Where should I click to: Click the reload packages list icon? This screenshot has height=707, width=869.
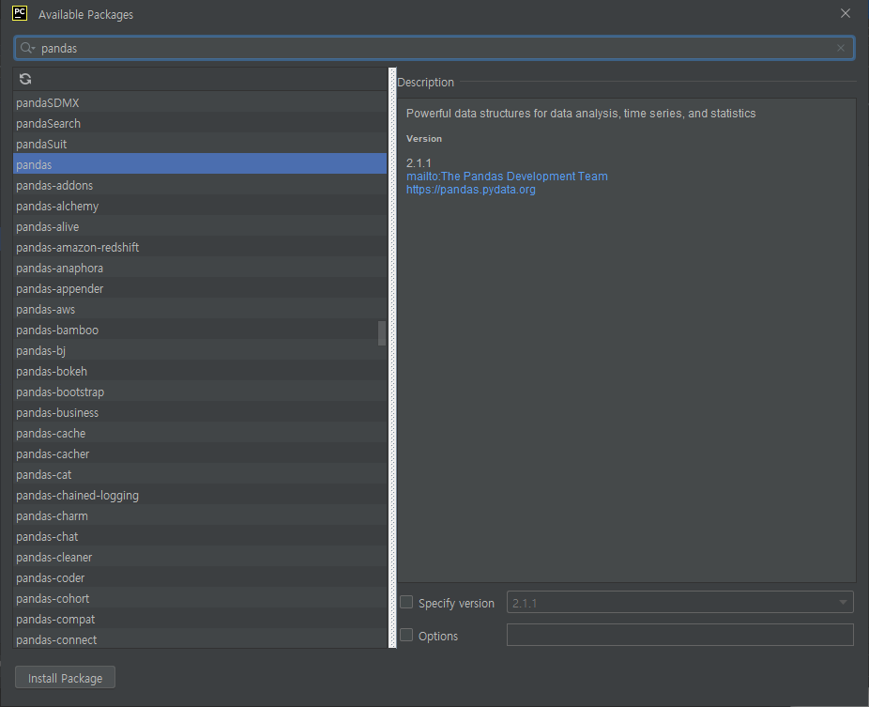click(25, 79)
